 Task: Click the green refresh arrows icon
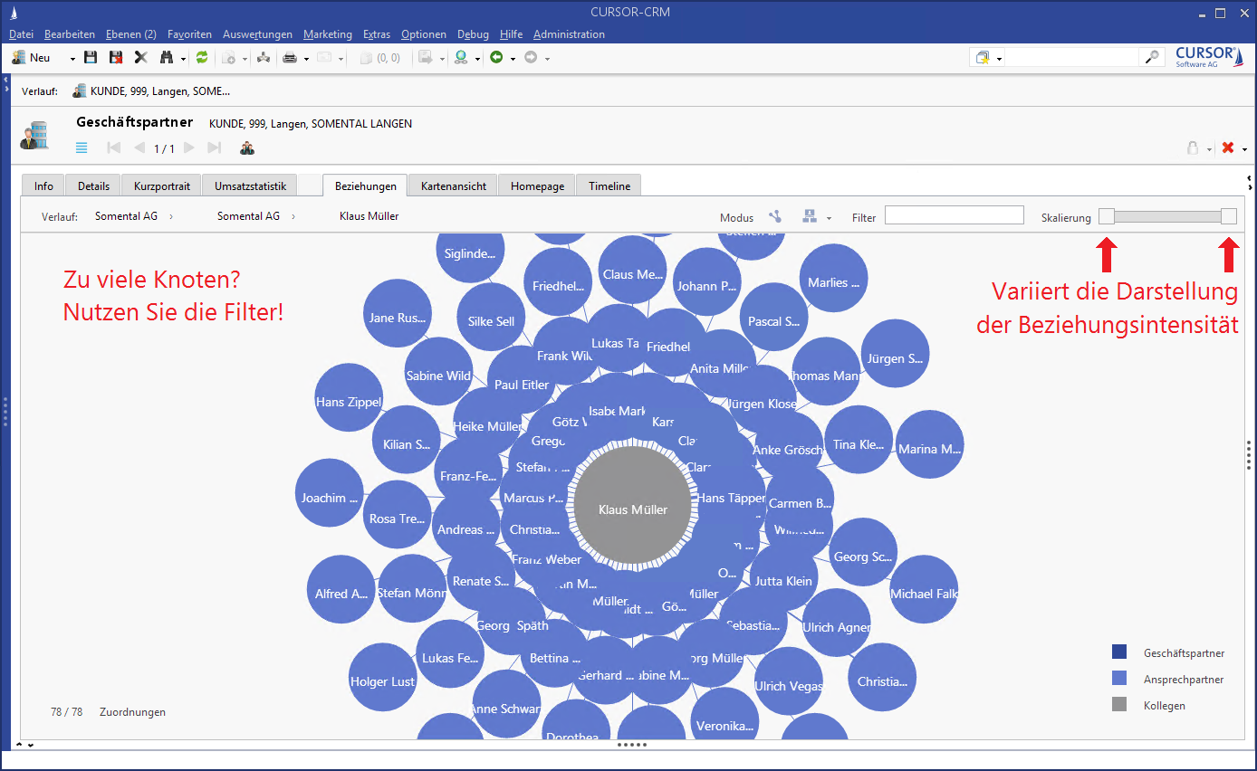[x=202, y=57]
